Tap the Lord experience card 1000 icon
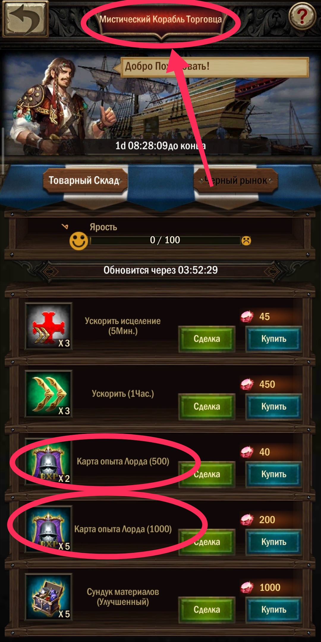 [x=48, y=529]
